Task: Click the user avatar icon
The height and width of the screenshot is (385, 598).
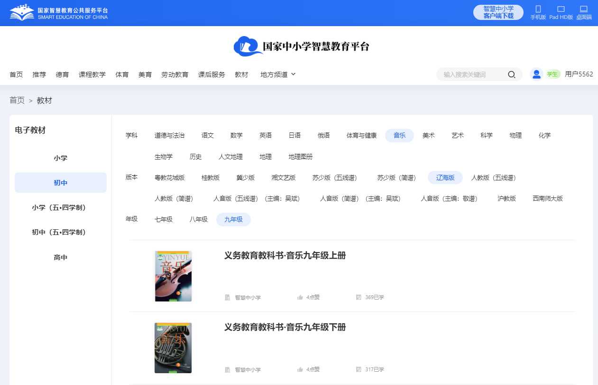Action: click(536, 74)
